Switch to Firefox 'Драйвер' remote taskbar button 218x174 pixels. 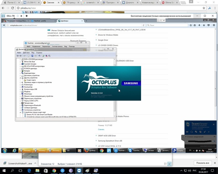coord(90,150)
